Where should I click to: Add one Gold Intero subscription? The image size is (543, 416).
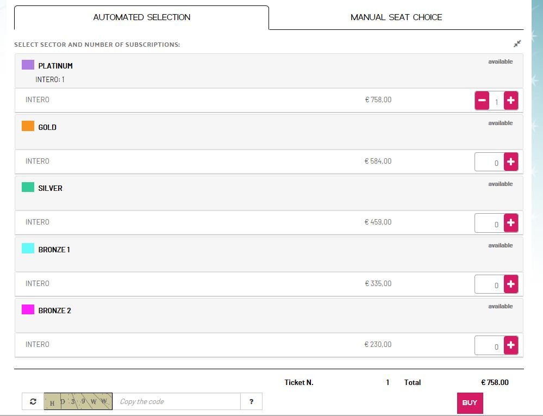point(511,162)
